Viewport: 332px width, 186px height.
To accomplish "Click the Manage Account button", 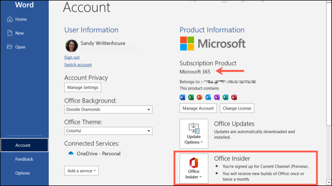I will (198, 108).
